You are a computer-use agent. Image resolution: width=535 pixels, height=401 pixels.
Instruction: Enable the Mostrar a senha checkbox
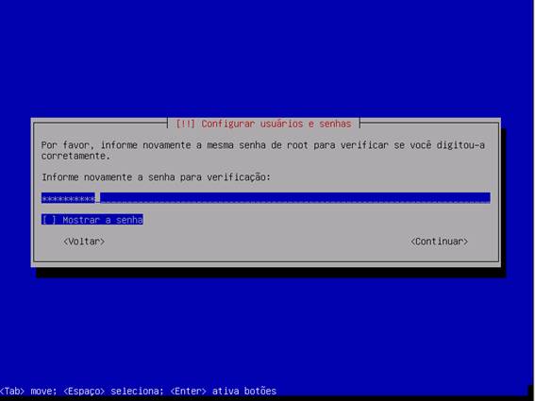92,220
